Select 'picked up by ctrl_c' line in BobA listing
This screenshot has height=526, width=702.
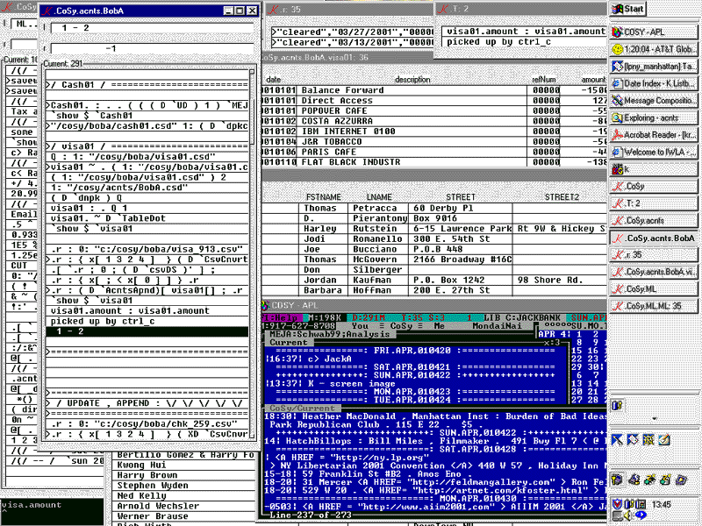[x=147, y=321]
